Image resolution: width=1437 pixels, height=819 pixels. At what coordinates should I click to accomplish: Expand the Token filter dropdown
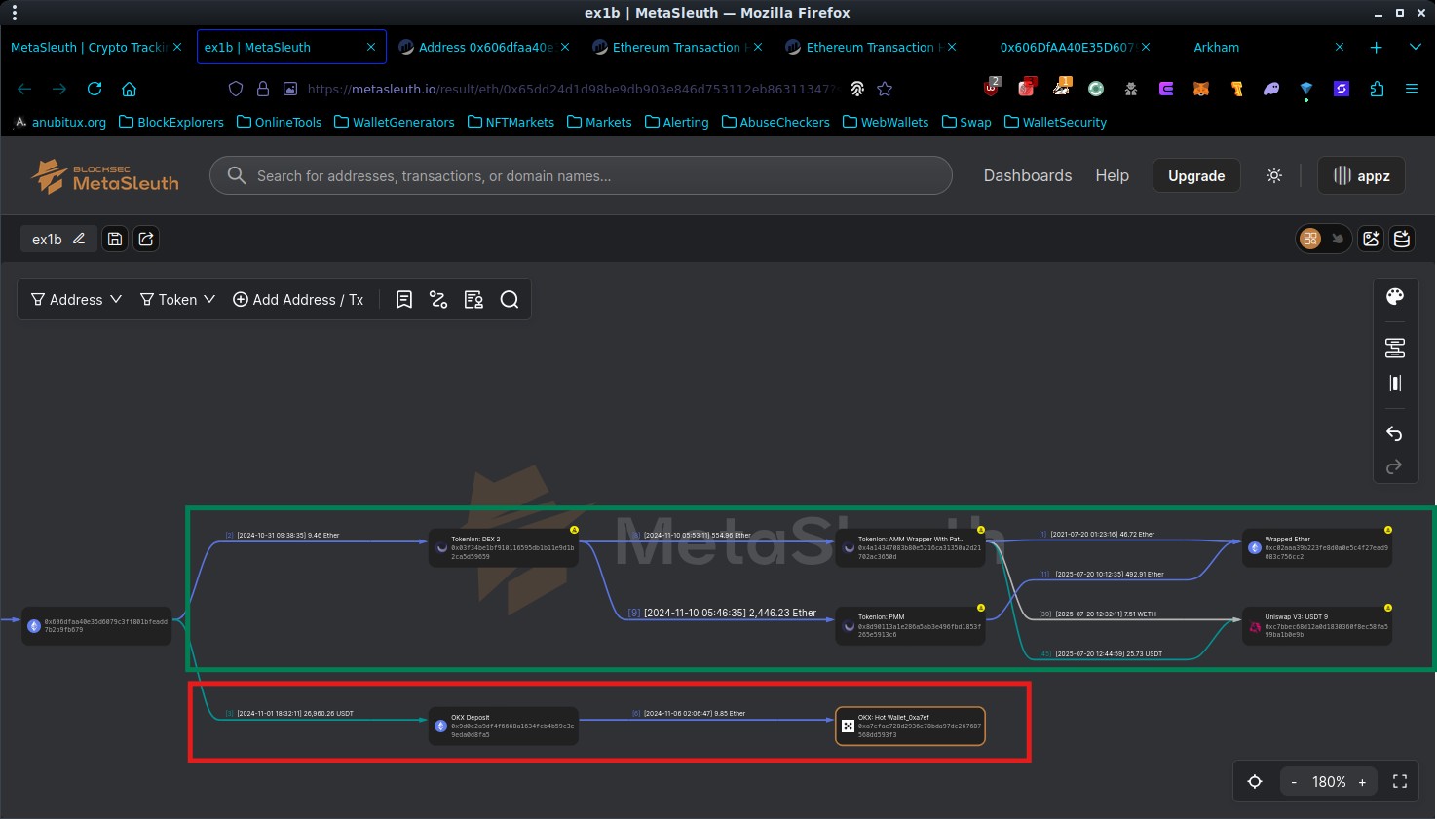pyautogui.click(x=177, y=300)
